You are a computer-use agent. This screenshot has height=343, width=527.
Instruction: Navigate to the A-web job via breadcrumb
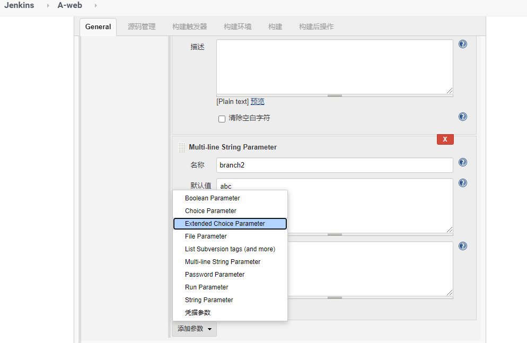point(69,5)
